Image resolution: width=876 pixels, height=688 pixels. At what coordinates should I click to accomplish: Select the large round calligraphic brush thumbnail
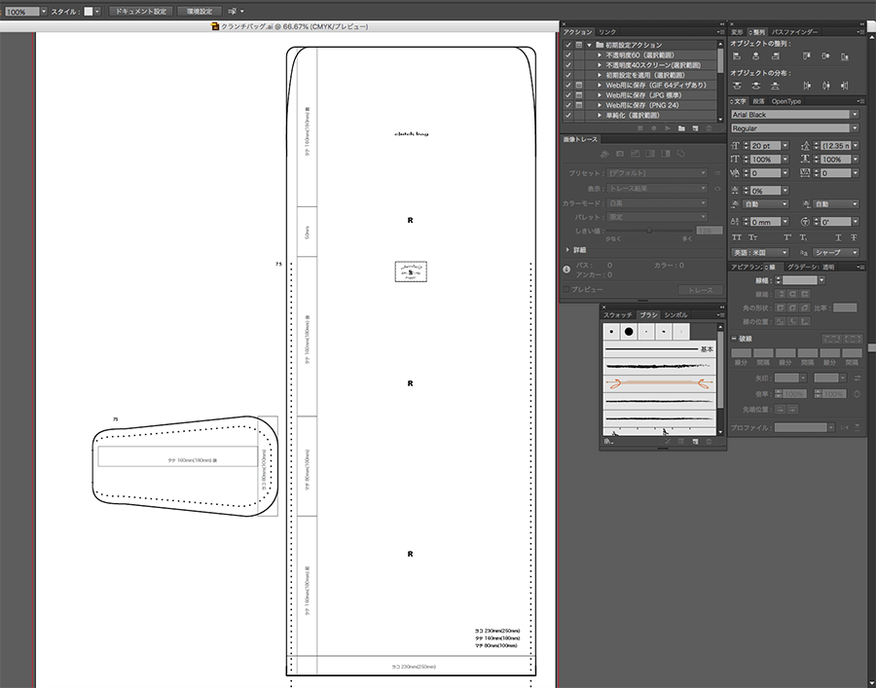coord(630,332)
